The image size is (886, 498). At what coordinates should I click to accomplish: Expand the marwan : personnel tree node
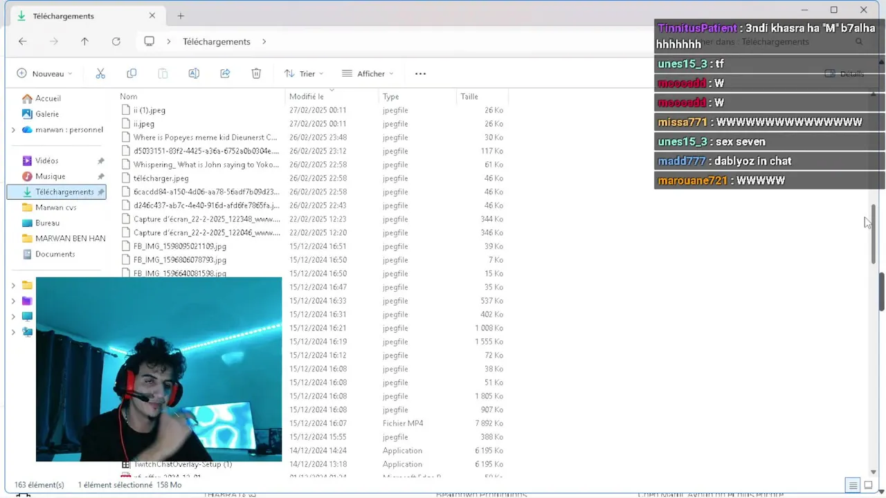tap(13, 129)
